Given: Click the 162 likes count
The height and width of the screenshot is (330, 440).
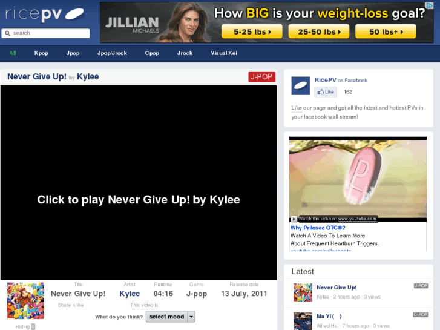Looking at the screenshot, I should [348, 92].
